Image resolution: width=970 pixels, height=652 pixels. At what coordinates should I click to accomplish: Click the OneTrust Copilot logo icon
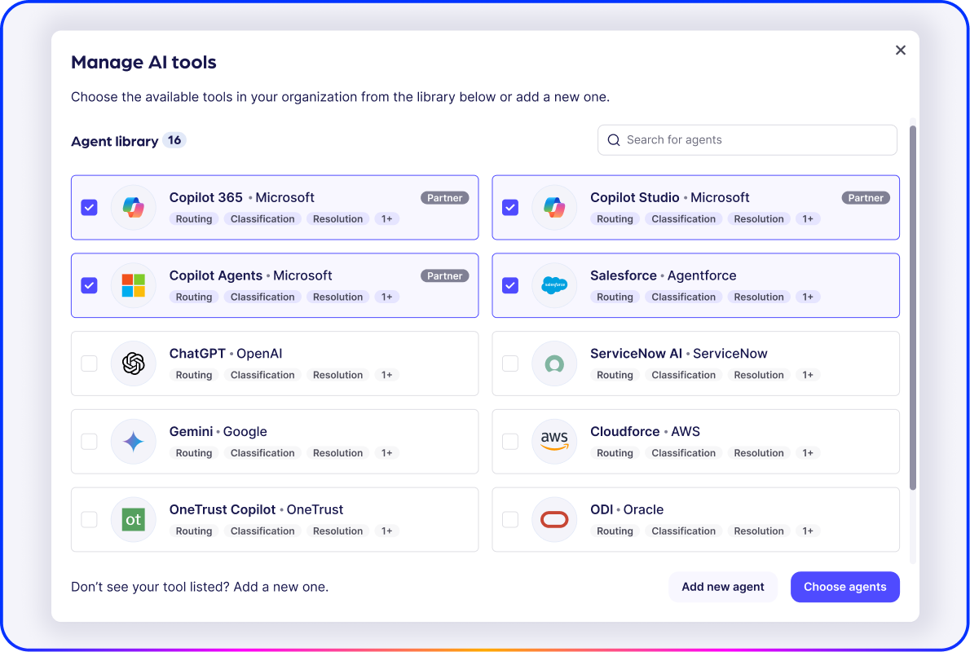pos(133,519)
